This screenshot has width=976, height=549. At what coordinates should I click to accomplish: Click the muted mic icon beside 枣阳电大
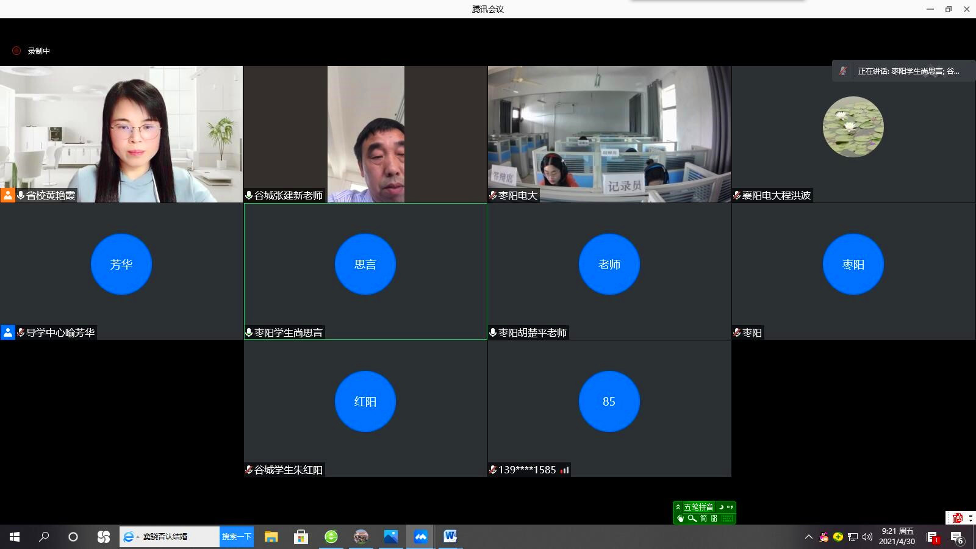click(x=493, y=195)
